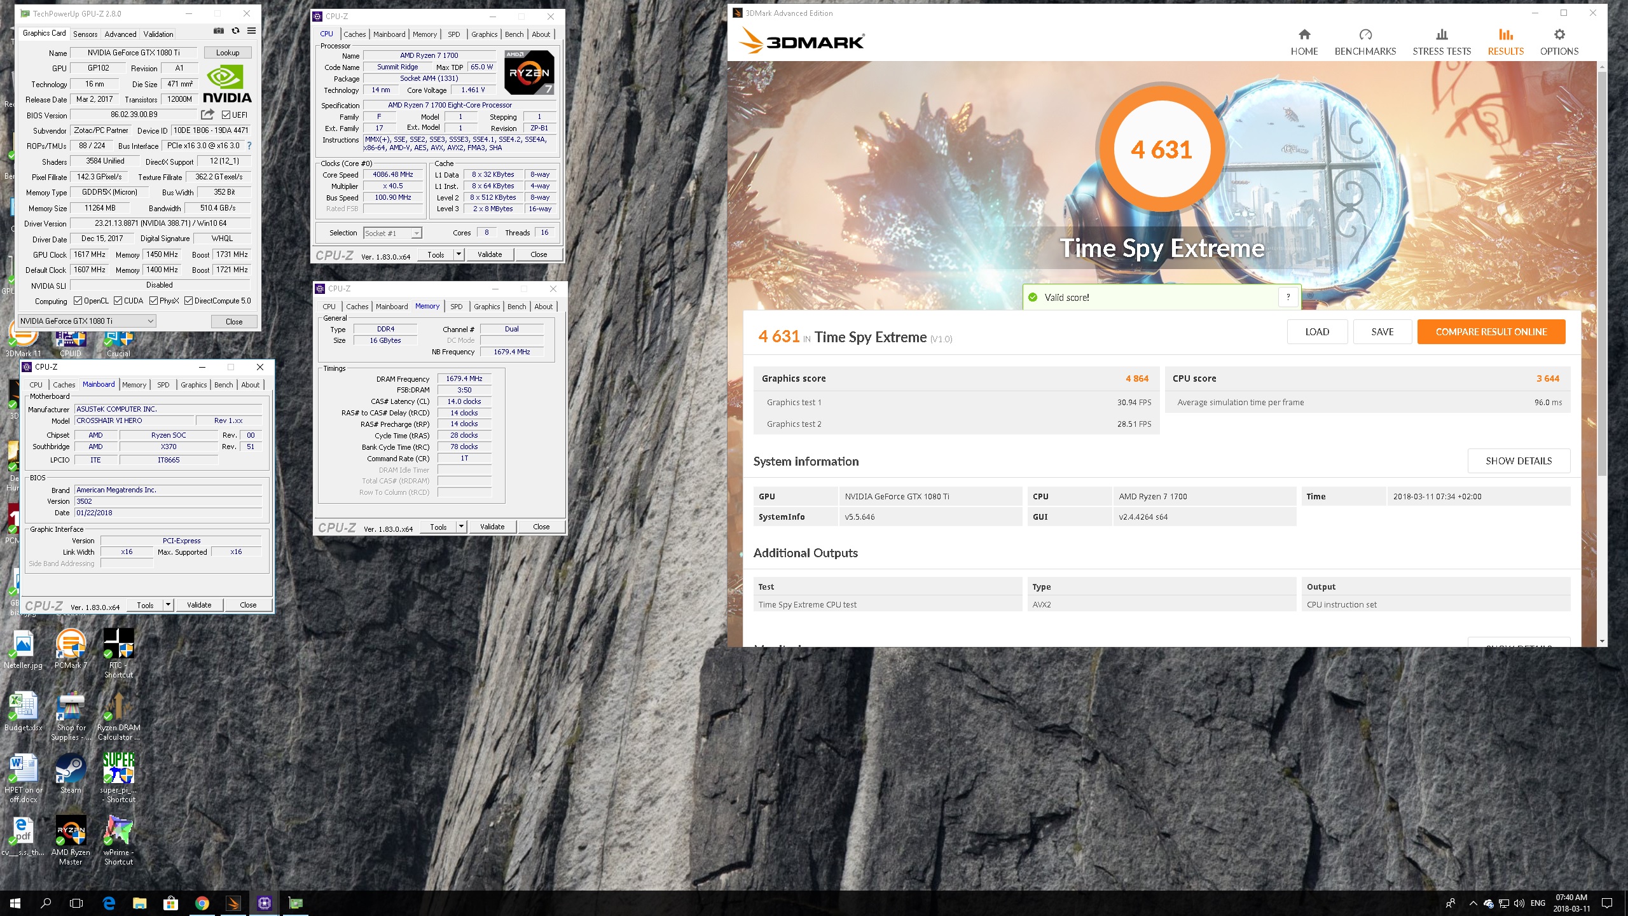
Task: Click the taskbar search icon
Action: [46, 903]
